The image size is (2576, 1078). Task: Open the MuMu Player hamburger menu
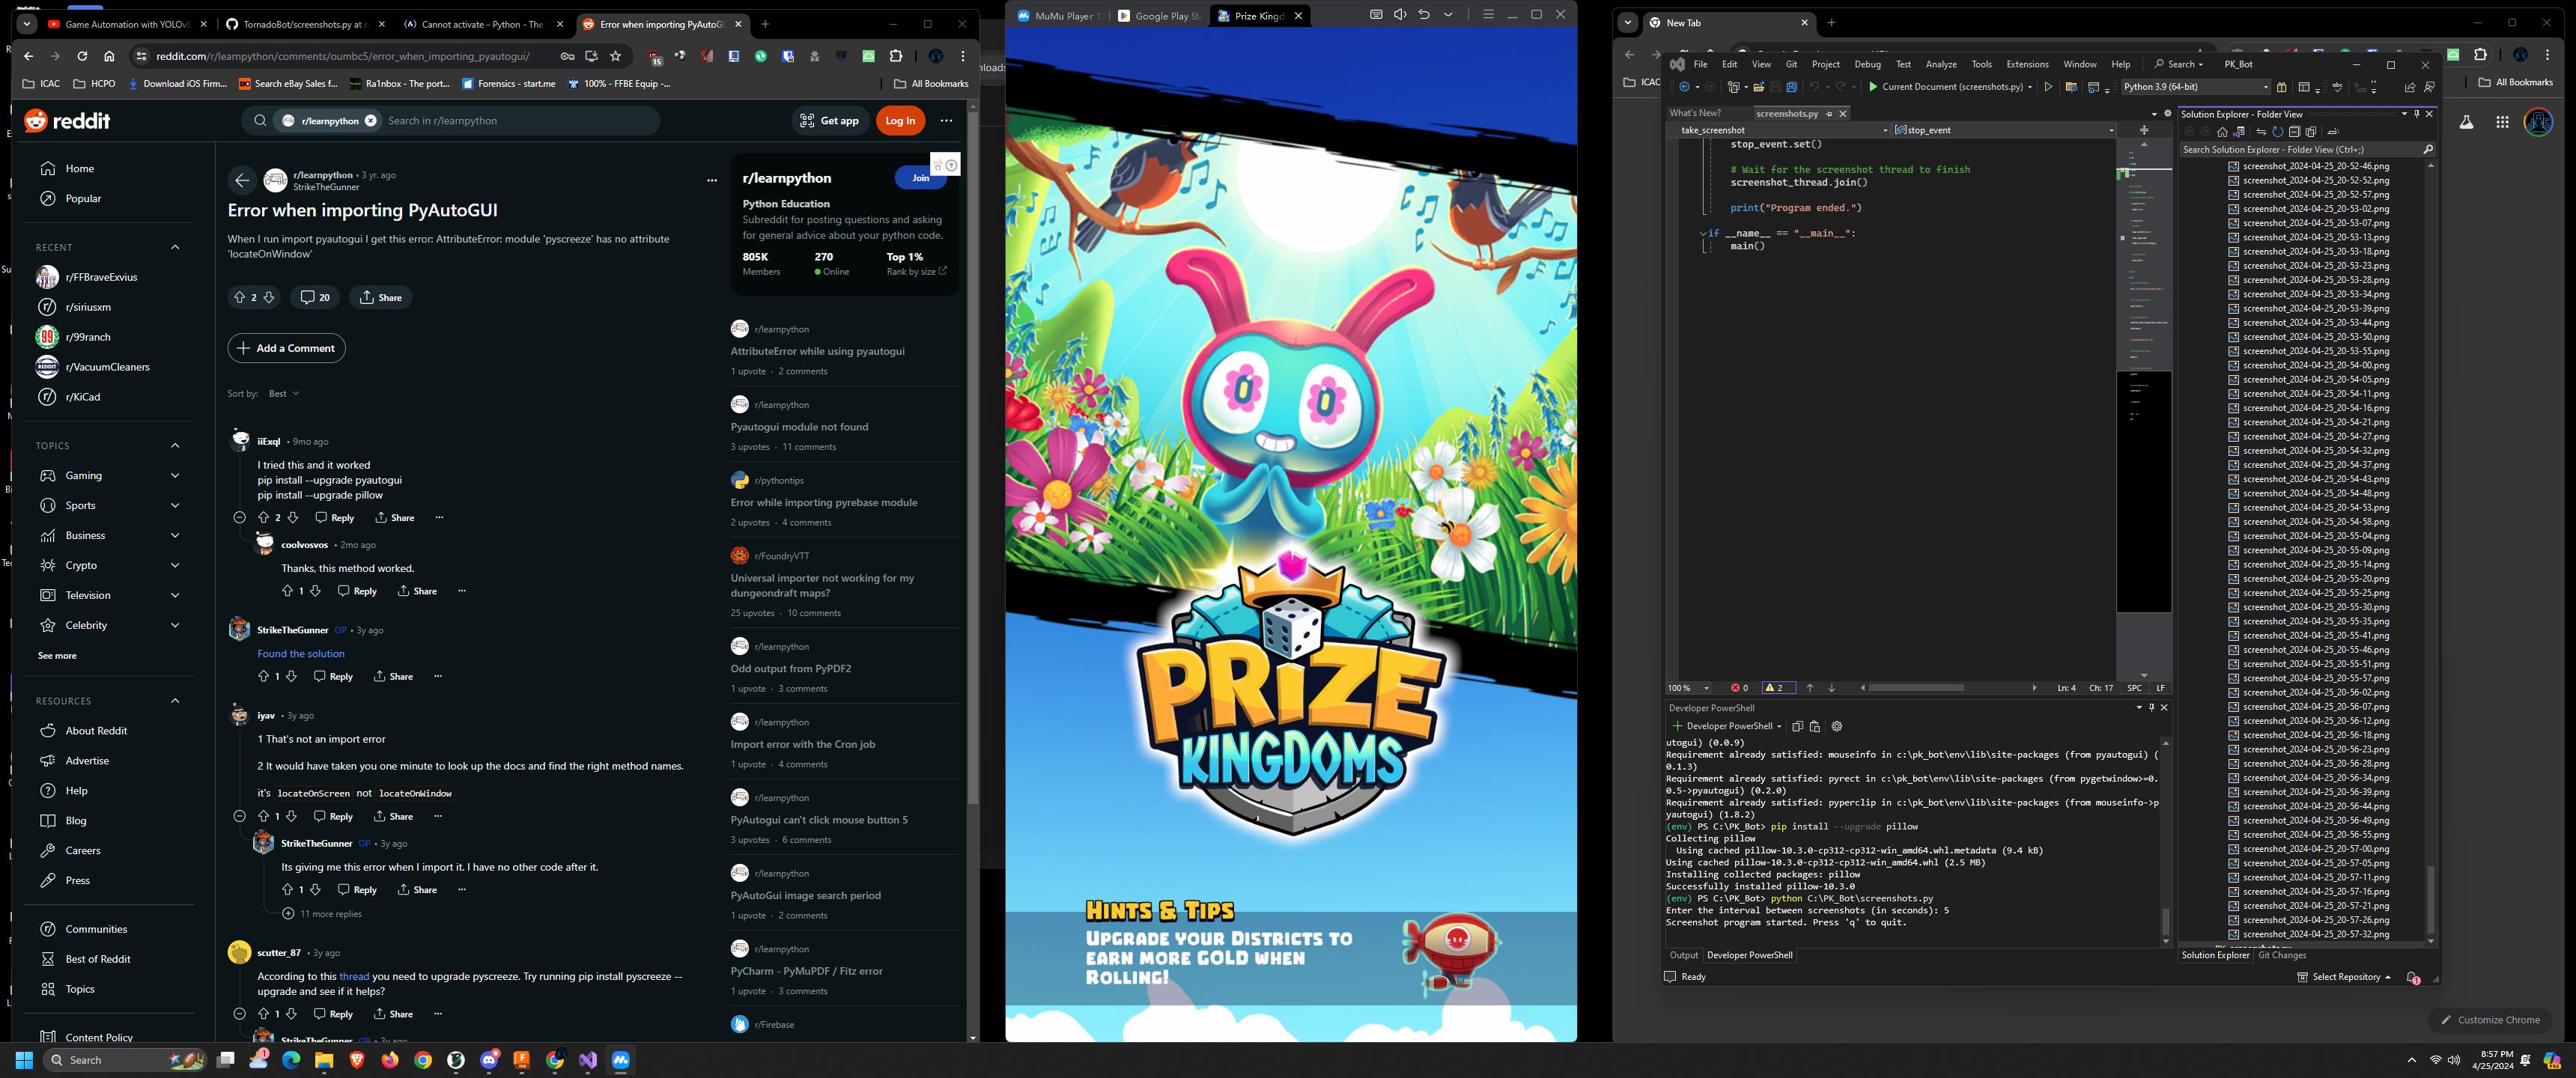(1488, 15)
